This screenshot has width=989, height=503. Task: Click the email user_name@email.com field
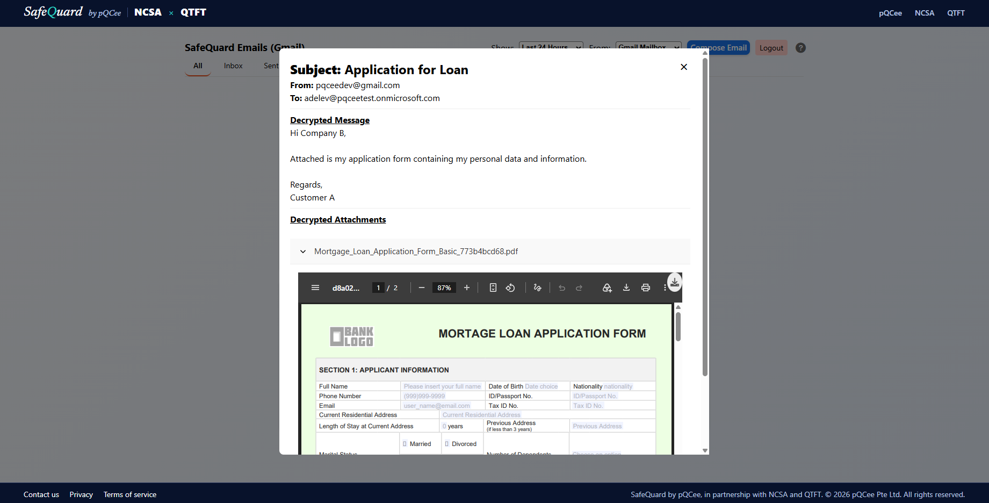pyautogui.click(x=437, y=406)
